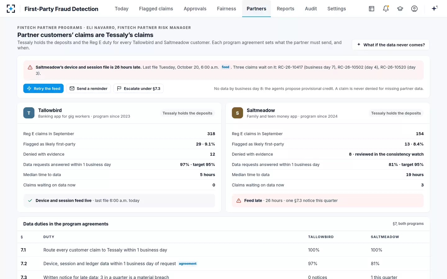Click the SALTMEADOW column header

pos(385,237)
